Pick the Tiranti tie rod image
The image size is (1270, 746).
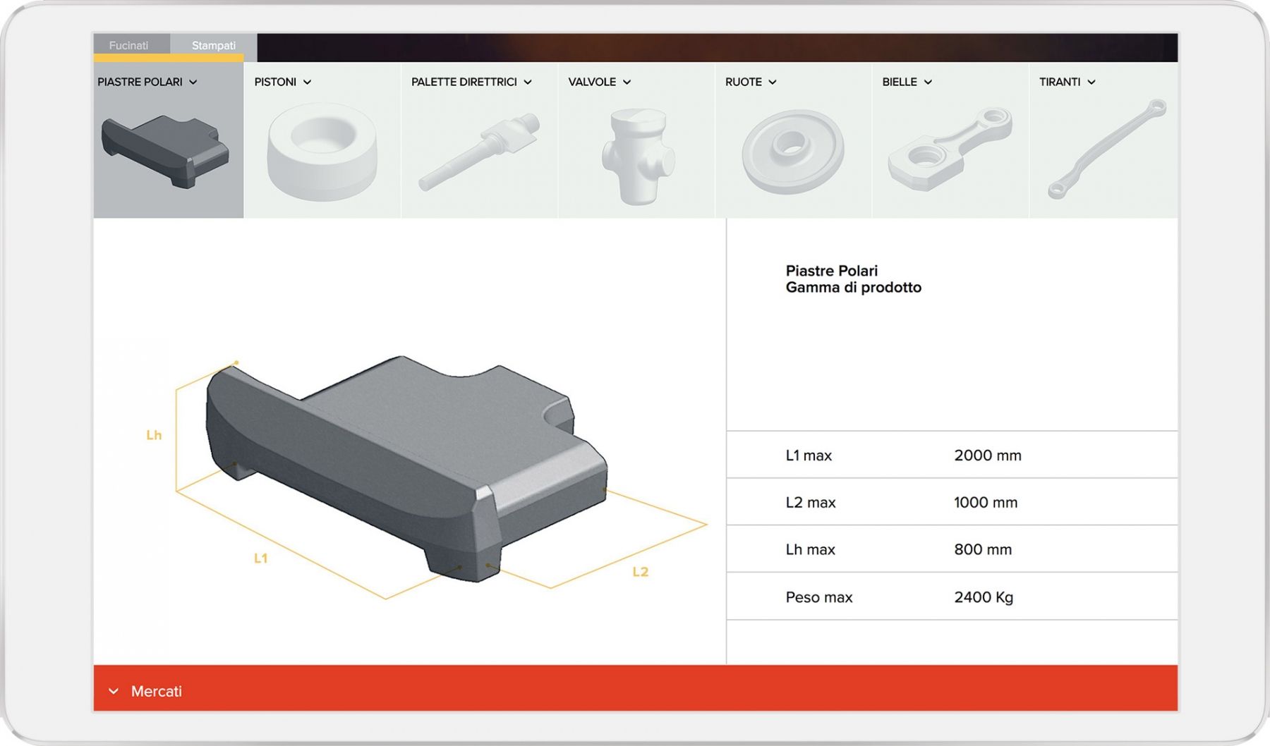coord(1106,149)
